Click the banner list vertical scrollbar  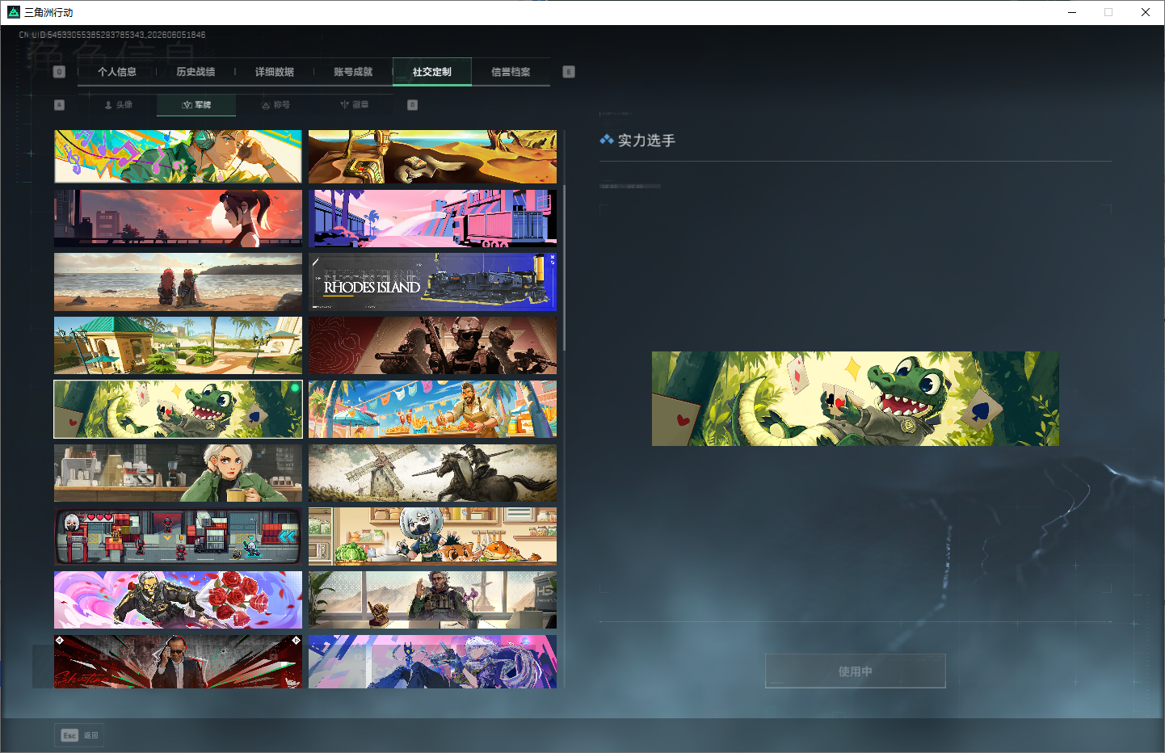(x=564, y=267)
